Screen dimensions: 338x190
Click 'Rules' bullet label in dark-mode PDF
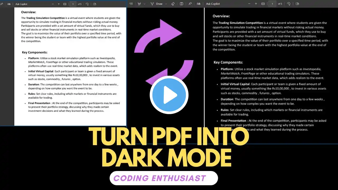(x=224, y=110)
